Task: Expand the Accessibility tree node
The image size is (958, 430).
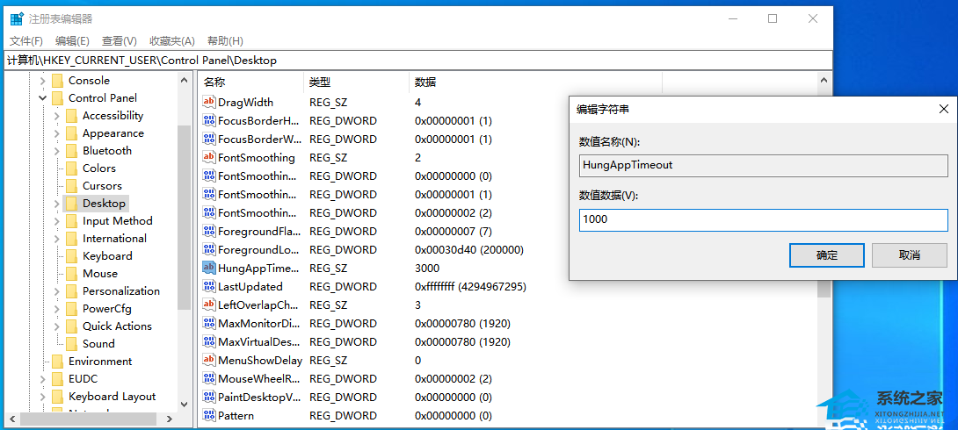Action: (56, 115)
